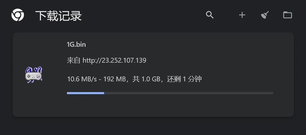Click the plus icon to add download
The image size is (306, 135).
point(242,15)
